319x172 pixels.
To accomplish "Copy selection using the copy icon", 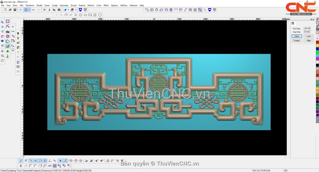I will click(x=54, y=10).
